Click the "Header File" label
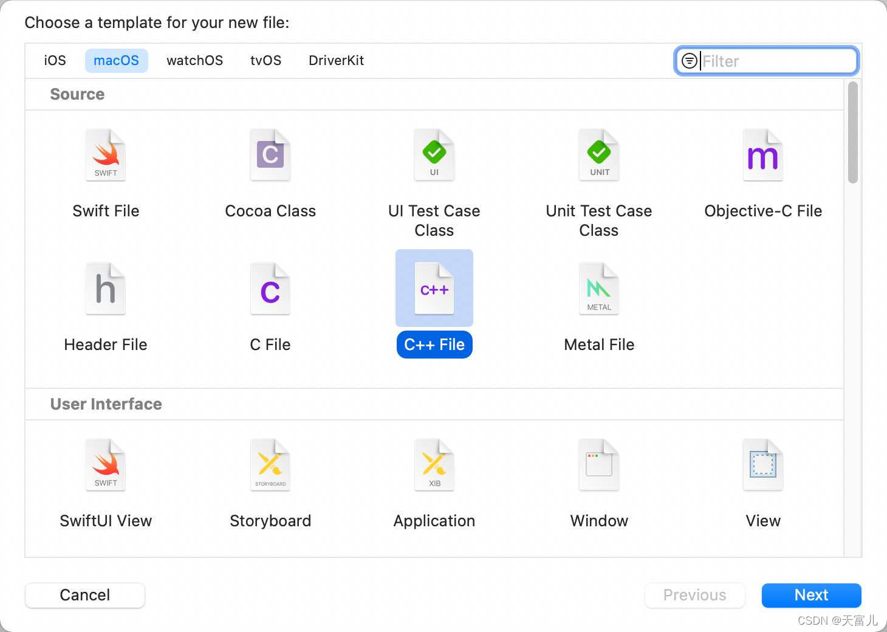 pos(106,345)
